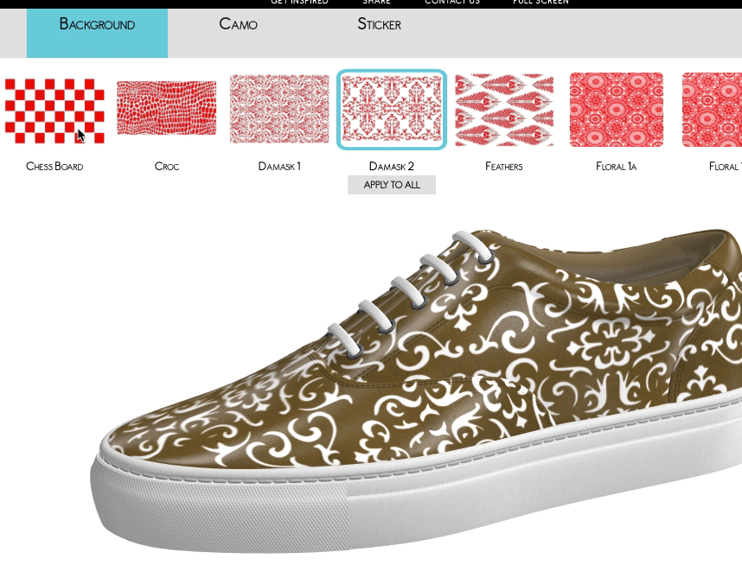
Task: Switch to the Background tab
Action: [x=97, y=25]
